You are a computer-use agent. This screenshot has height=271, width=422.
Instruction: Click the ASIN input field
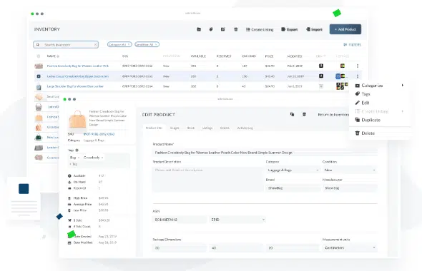pos(180,220)
